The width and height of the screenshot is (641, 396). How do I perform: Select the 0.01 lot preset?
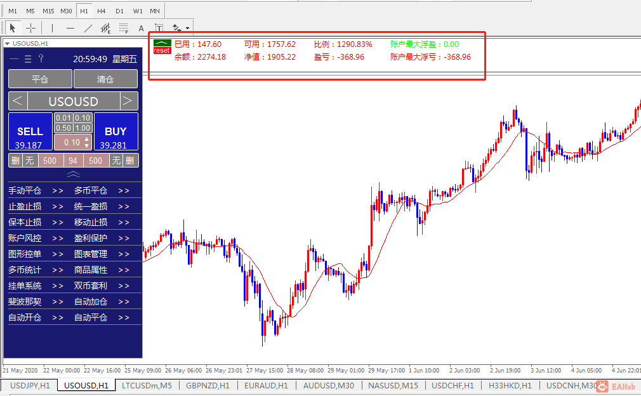pyautogui.click(x=63, y=117)
